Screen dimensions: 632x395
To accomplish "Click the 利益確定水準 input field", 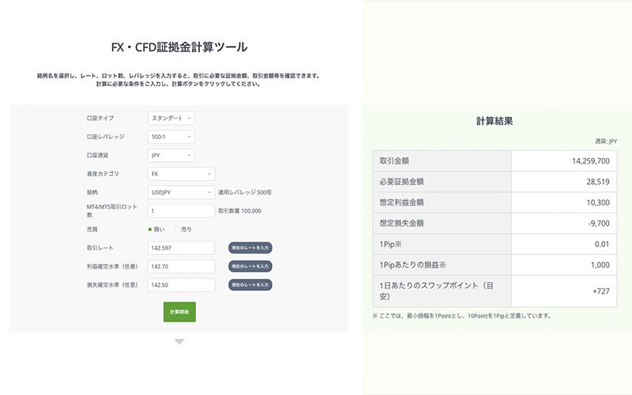I will tap(181, 266).
